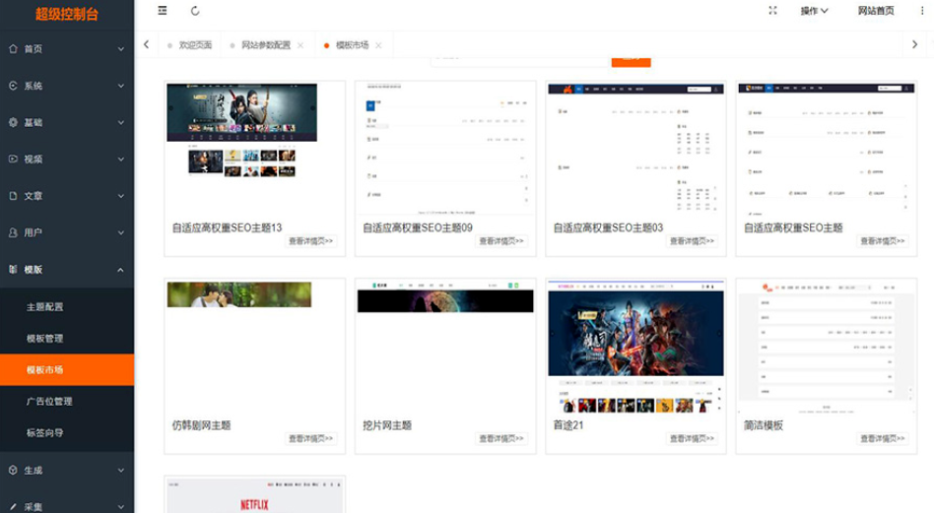Open the vertical three-dot more menu
This screenshot has height=513, width=934.
tap(922, 11)
